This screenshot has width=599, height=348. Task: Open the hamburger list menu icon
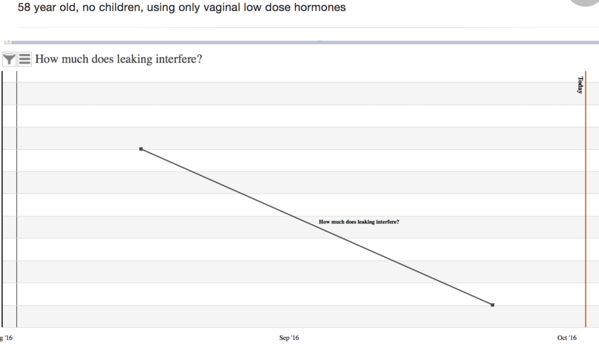25,59
